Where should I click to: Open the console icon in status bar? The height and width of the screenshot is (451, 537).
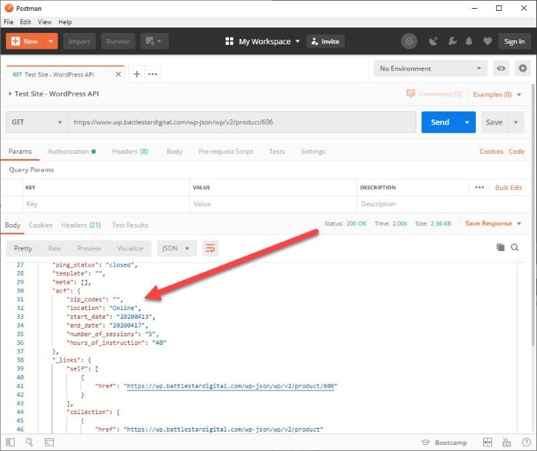[49, 442]
